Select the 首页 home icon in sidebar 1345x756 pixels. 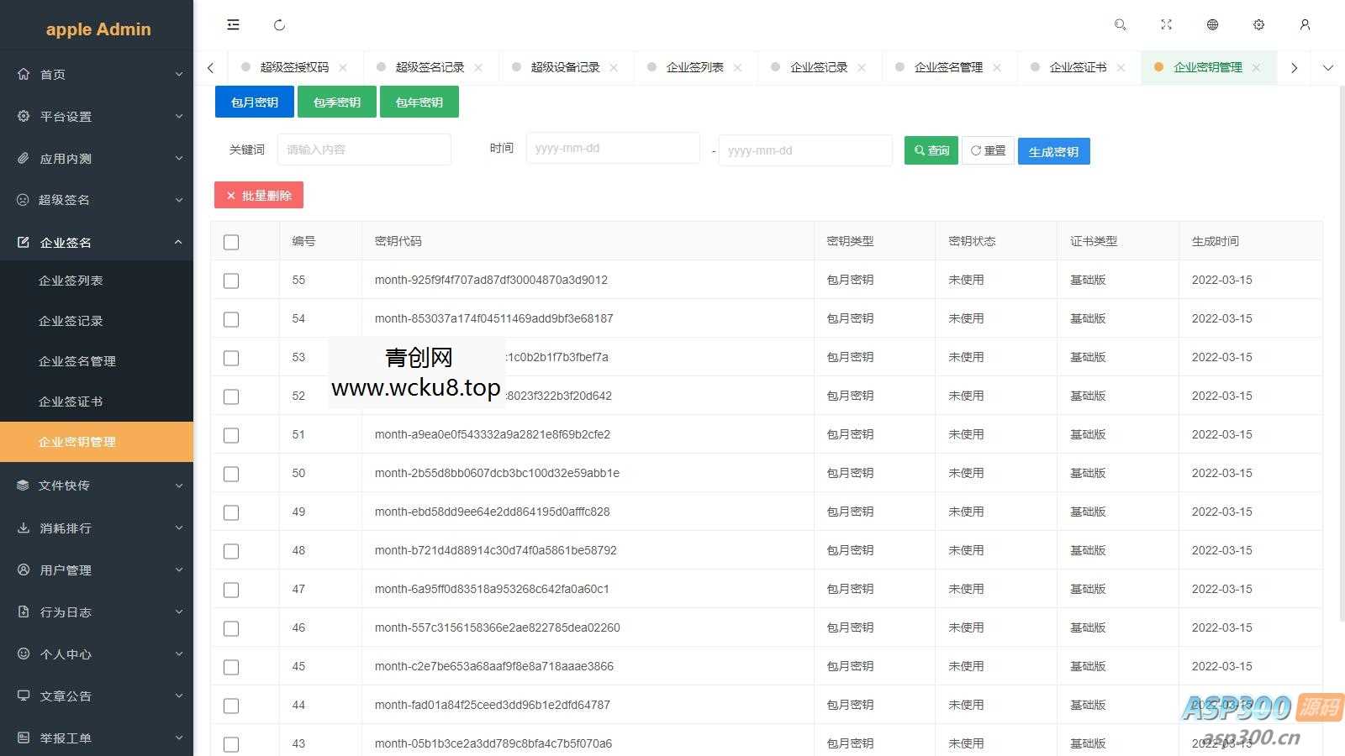pyautogui.click(x=24, y=74)
